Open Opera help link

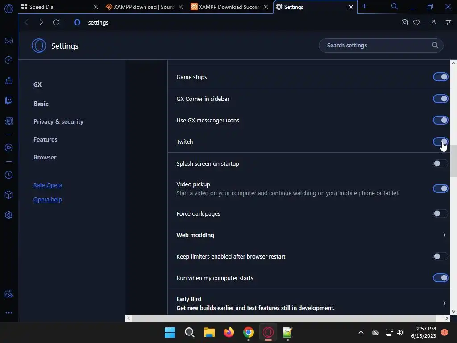pos(47,200)
